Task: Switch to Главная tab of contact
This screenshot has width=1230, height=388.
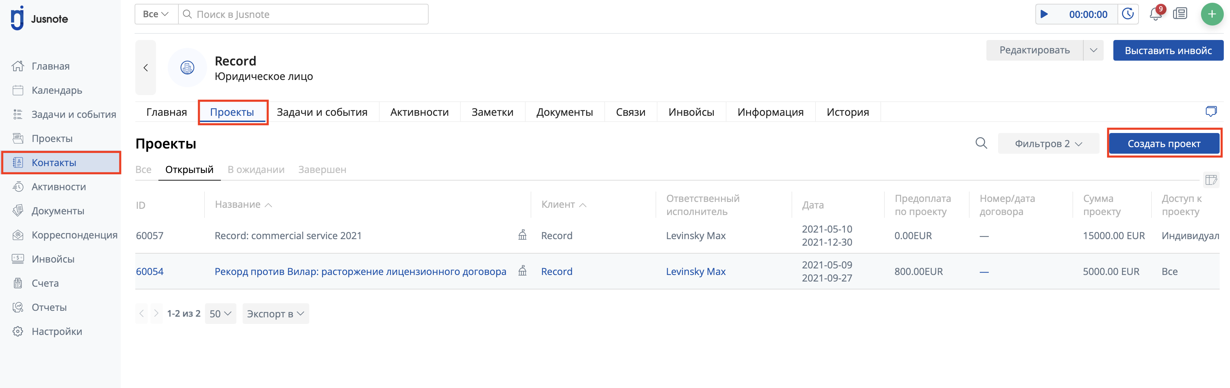Action: coord(167,112)
